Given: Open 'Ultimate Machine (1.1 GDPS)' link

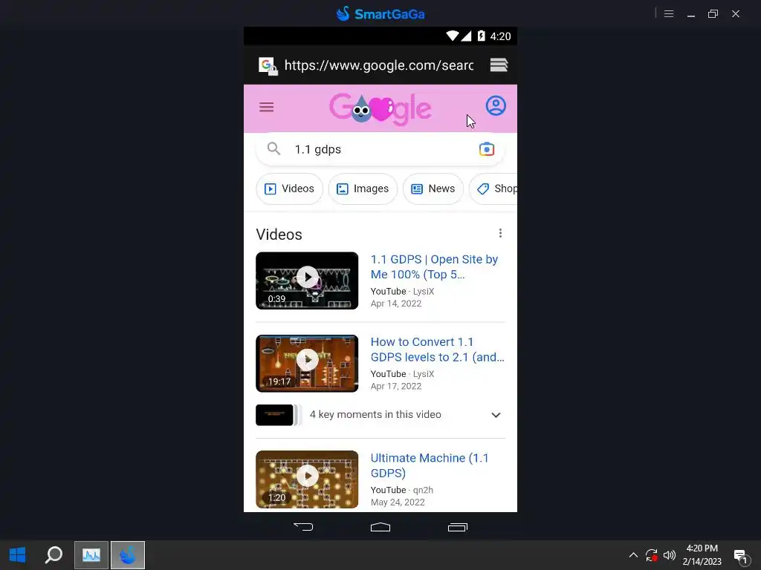Looking at the screenshot, I should [x=430, y=465].
